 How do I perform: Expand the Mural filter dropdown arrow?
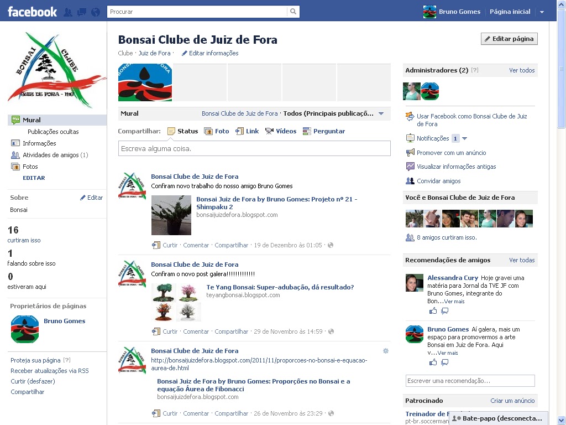(381, 113)
